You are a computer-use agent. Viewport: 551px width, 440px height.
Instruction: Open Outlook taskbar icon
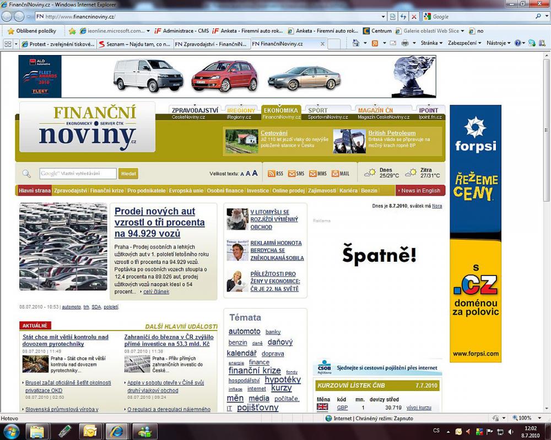tap(90, 432)
